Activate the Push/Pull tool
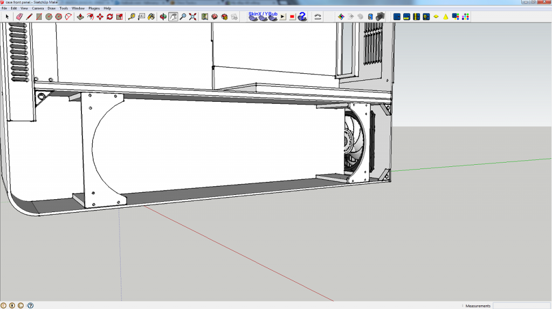 point(80,17)
